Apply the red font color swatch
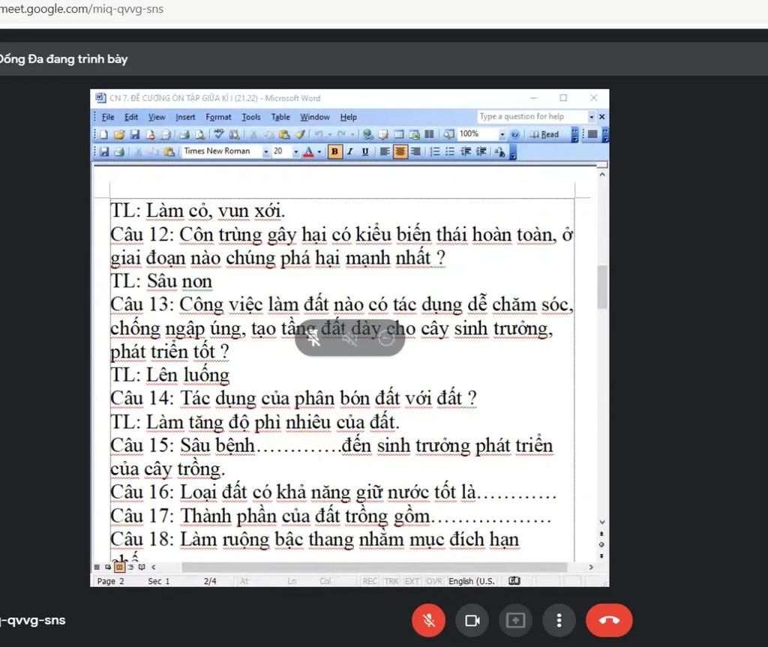 point(308,152)
